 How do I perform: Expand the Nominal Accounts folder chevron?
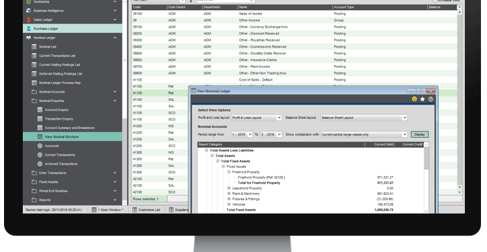[115, 92]
